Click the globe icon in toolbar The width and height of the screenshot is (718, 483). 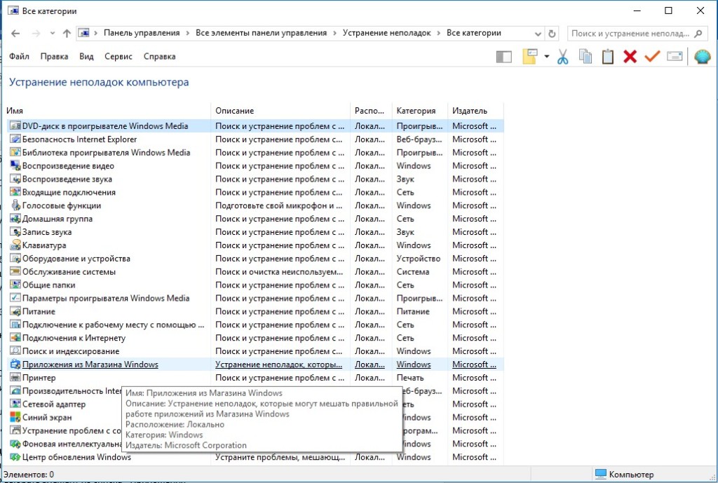pyautogui.click(x=703, y=56)
